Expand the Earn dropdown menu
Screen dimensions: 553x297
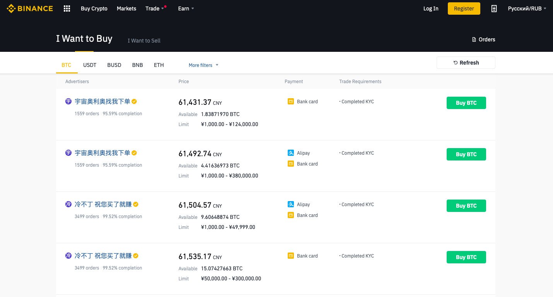click(186, 9)
